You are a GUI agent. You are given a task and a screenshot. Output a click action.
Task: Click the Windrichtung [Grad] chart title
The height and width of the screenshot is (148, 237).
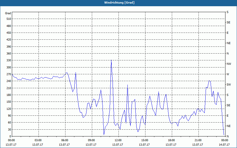click(119, 3)
